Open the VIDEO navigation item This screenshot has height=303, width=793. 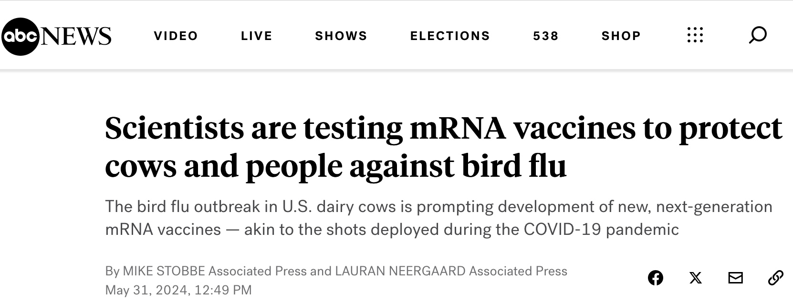coord(176,36)
